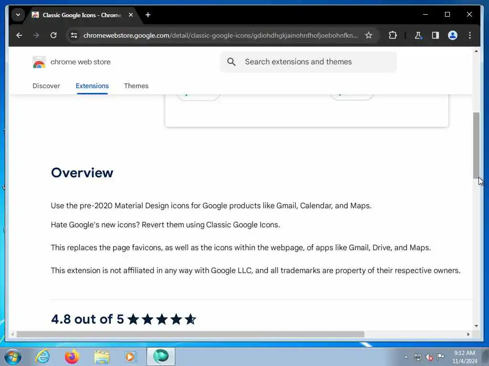Click the address bar URL

[221, 35]
